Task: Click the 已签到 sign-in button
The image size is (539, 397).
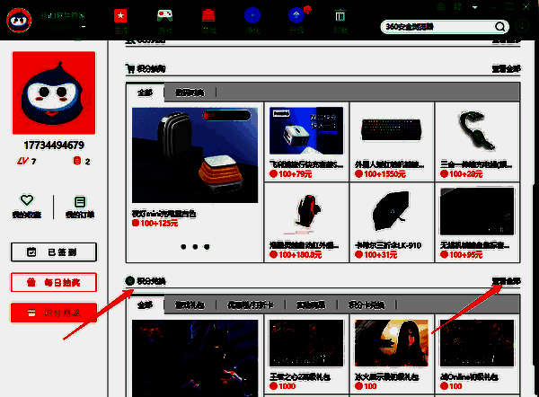Action: click(53, 252)
